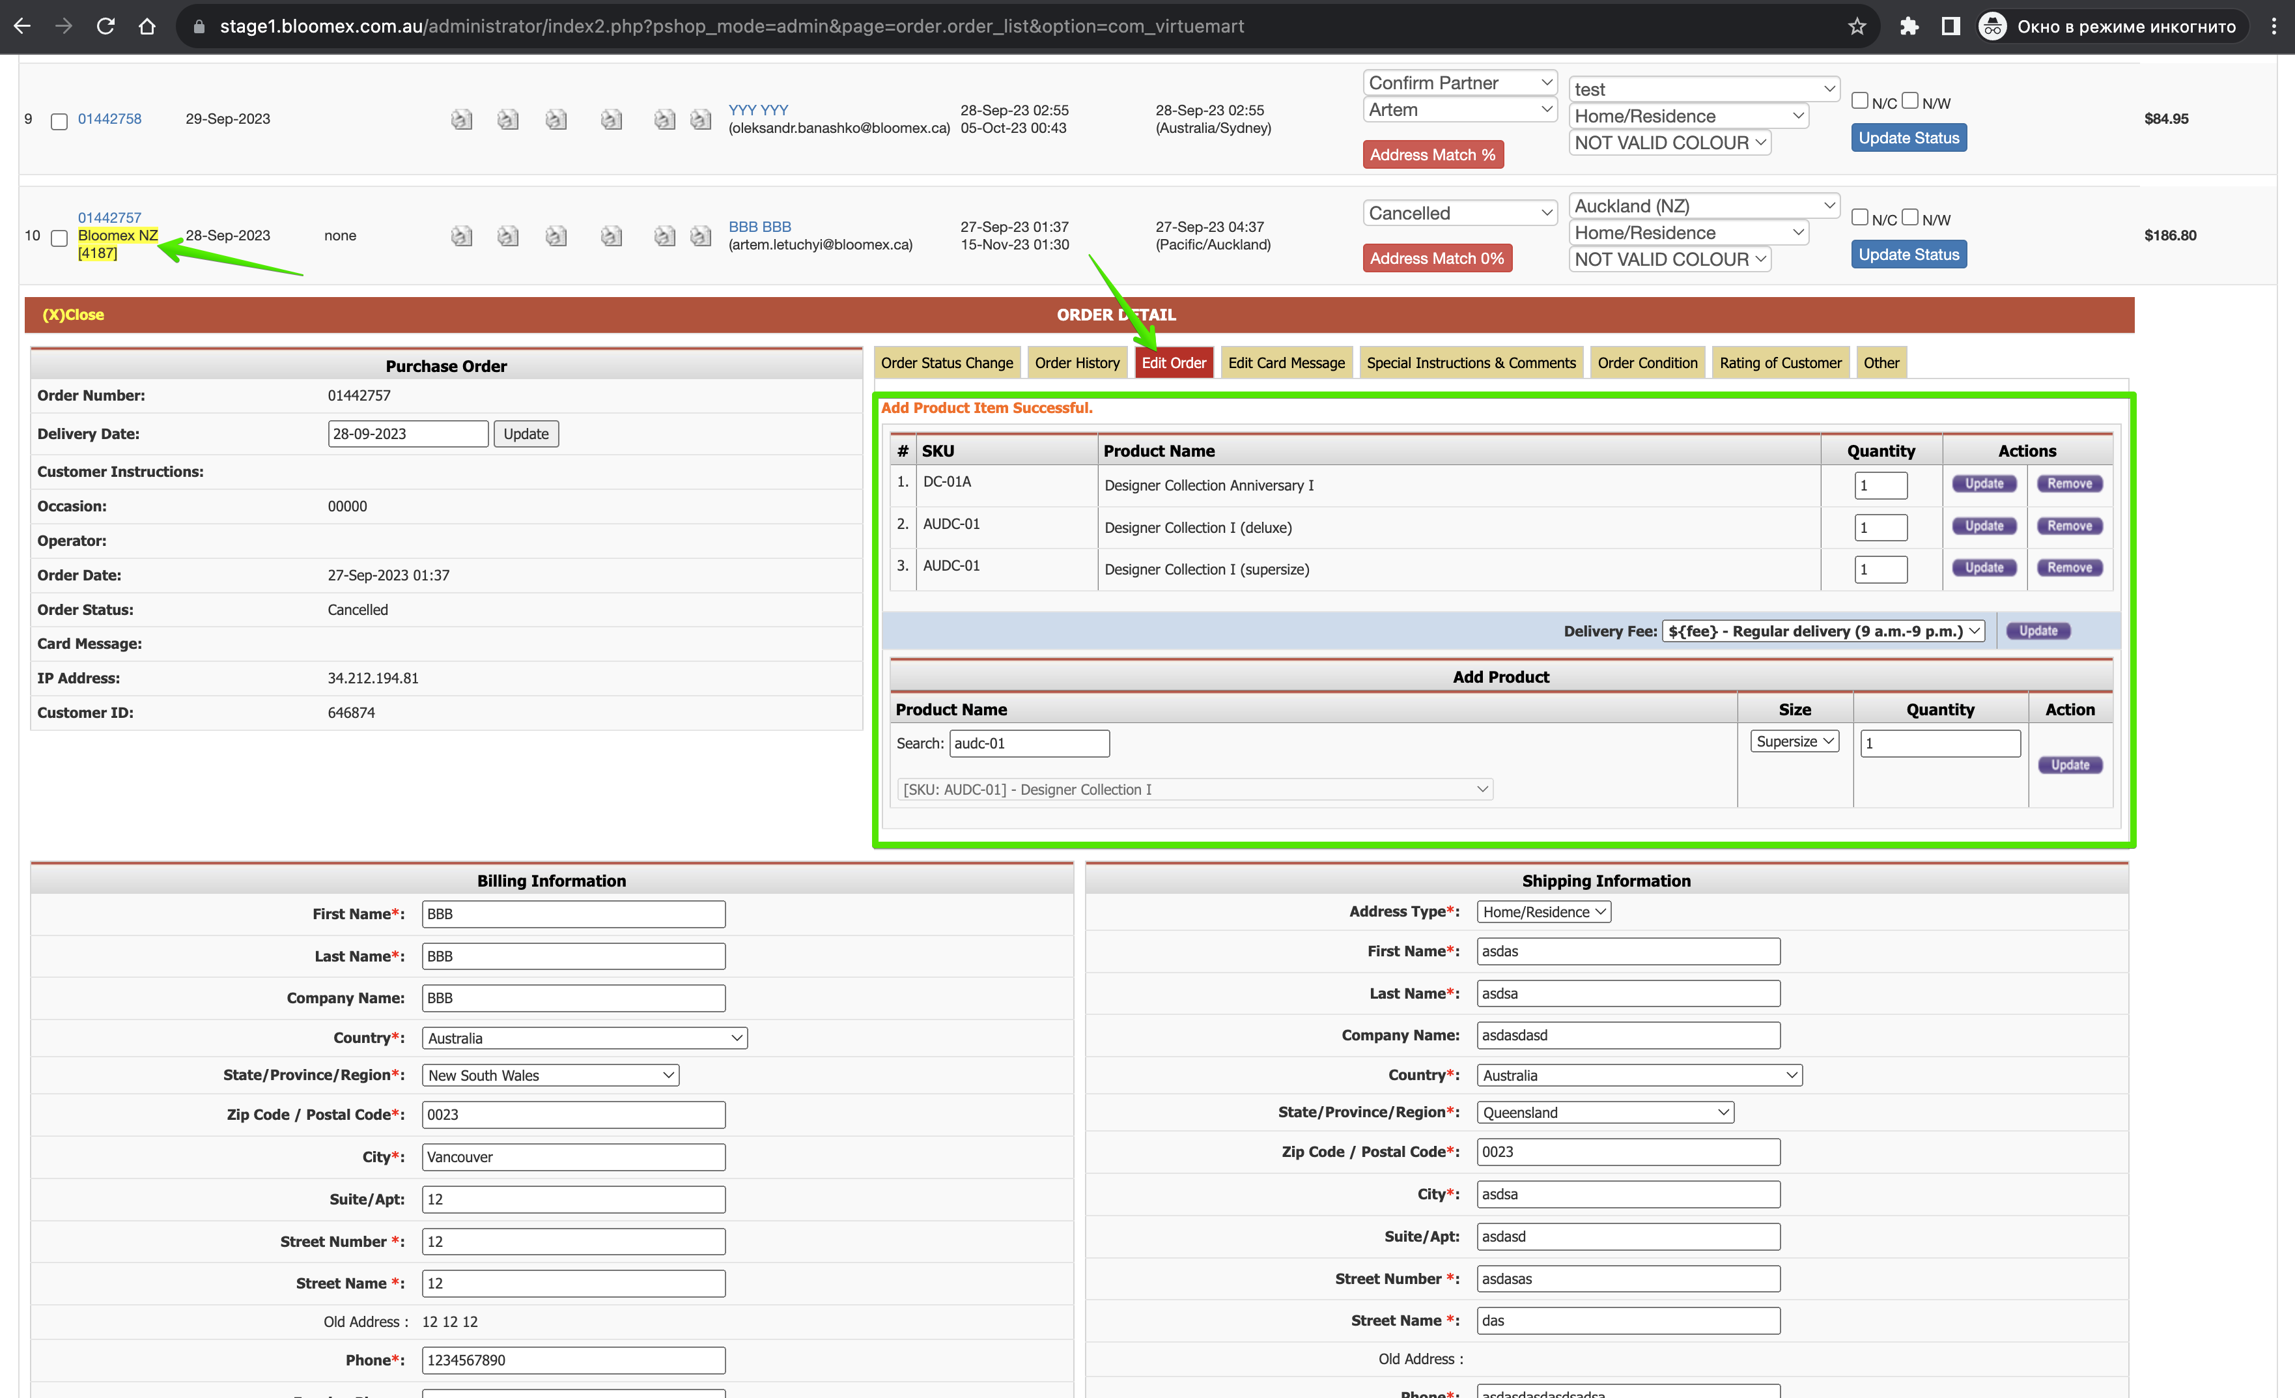
Task: Reload the page with browser refresh icon
Action: coord(106,26)
